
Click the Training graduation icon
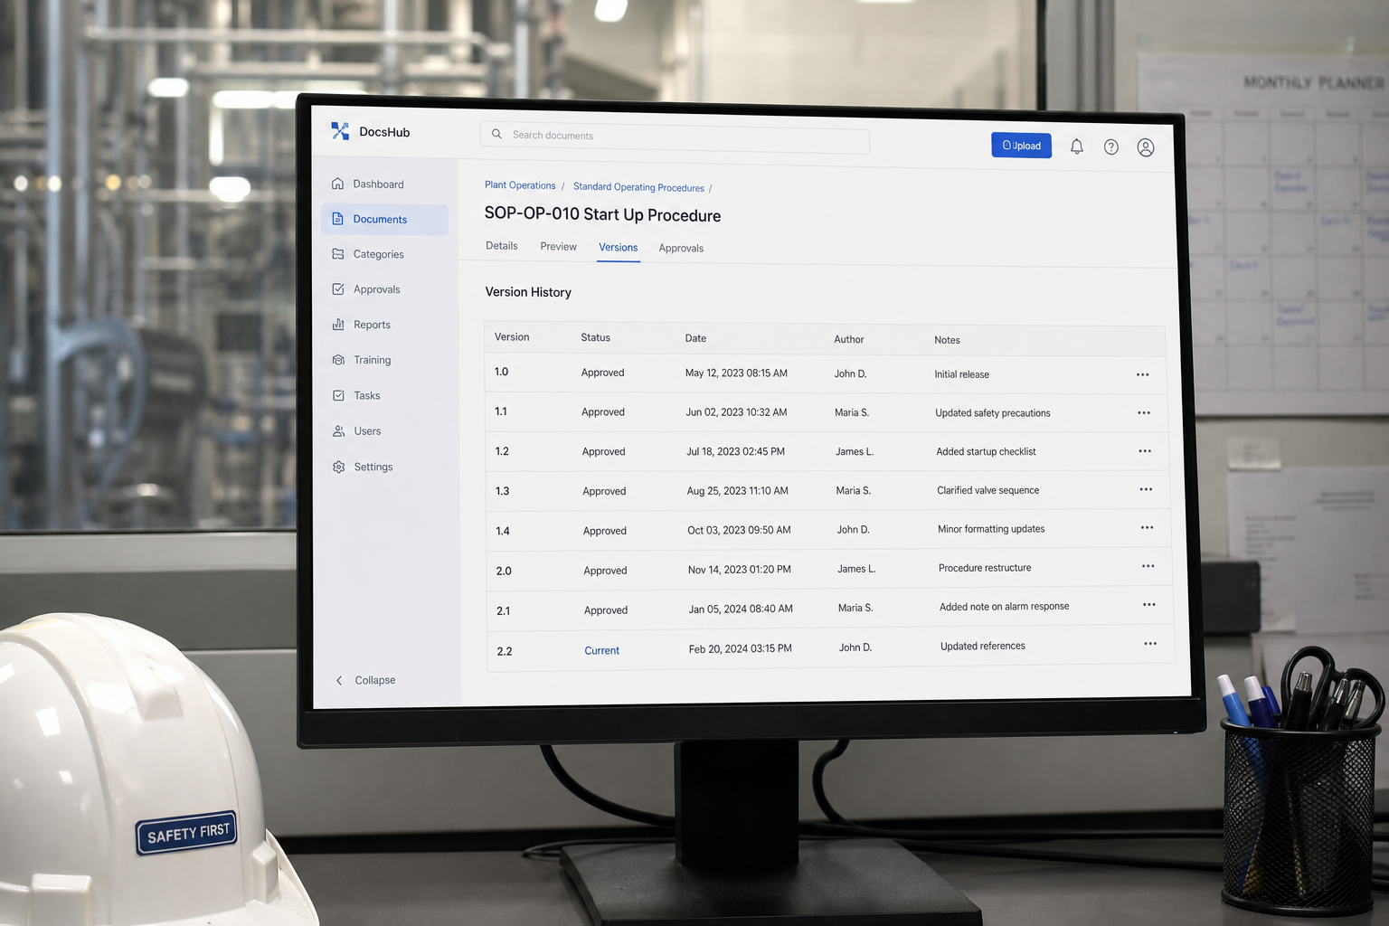(338, 360)
